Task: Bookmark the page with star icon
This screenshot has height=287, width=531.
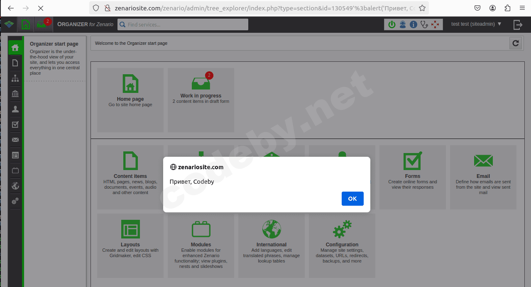Action: [x=422, y=8]
